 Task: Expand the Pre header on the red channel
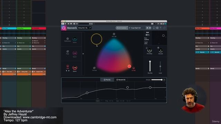click(x=39, y=46)
